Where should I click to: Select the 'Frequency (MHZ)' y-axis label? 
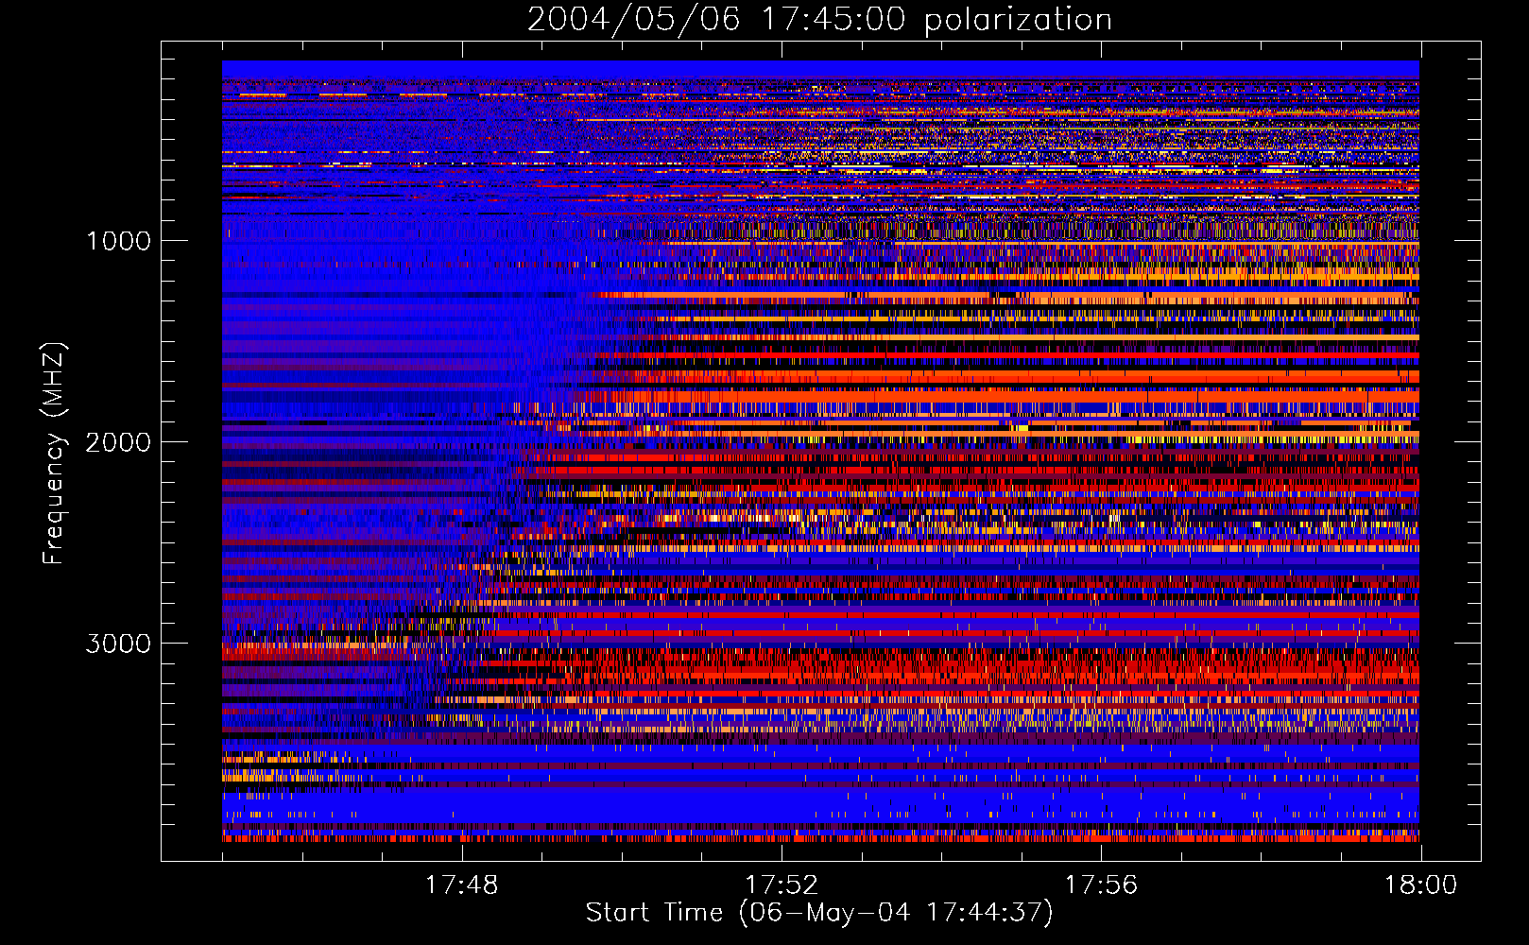coord(54,454)
